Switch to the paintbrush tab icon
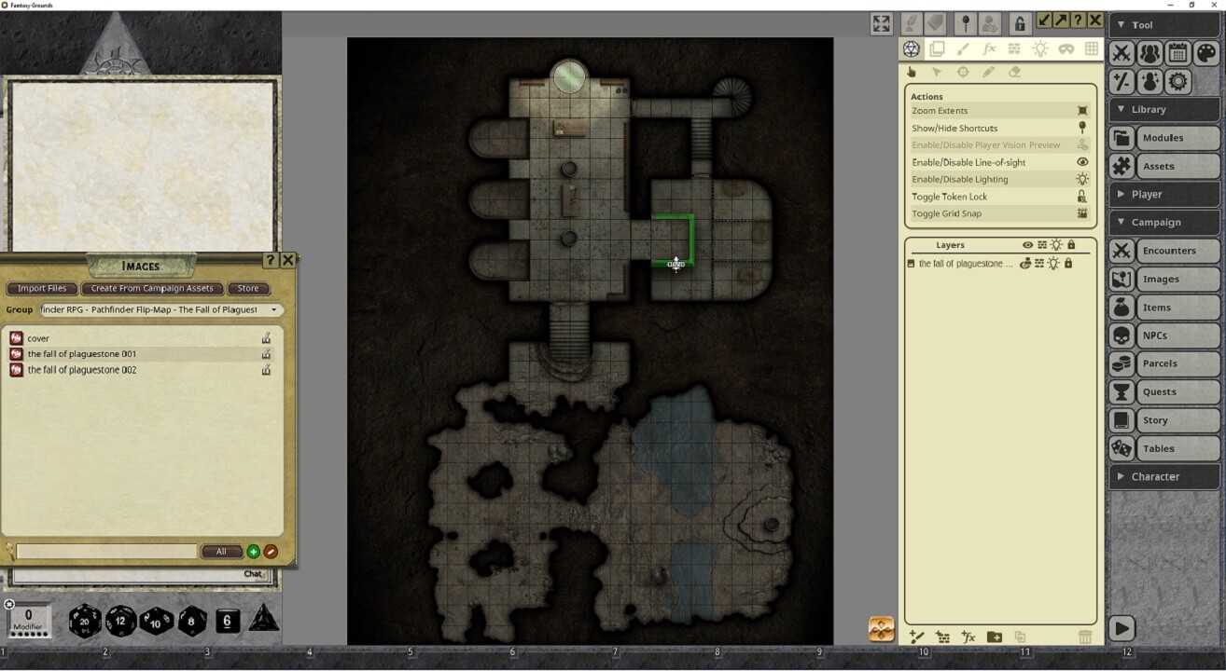Screen dimensions: 1226x671 click(963, 49)
